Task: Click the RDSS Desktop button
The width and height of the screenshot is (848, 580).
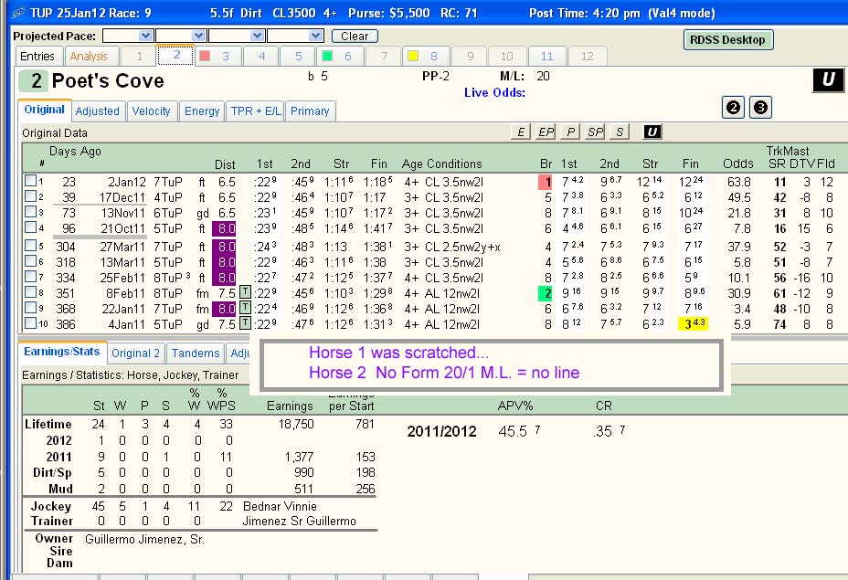Action: [x=727, y=39]
